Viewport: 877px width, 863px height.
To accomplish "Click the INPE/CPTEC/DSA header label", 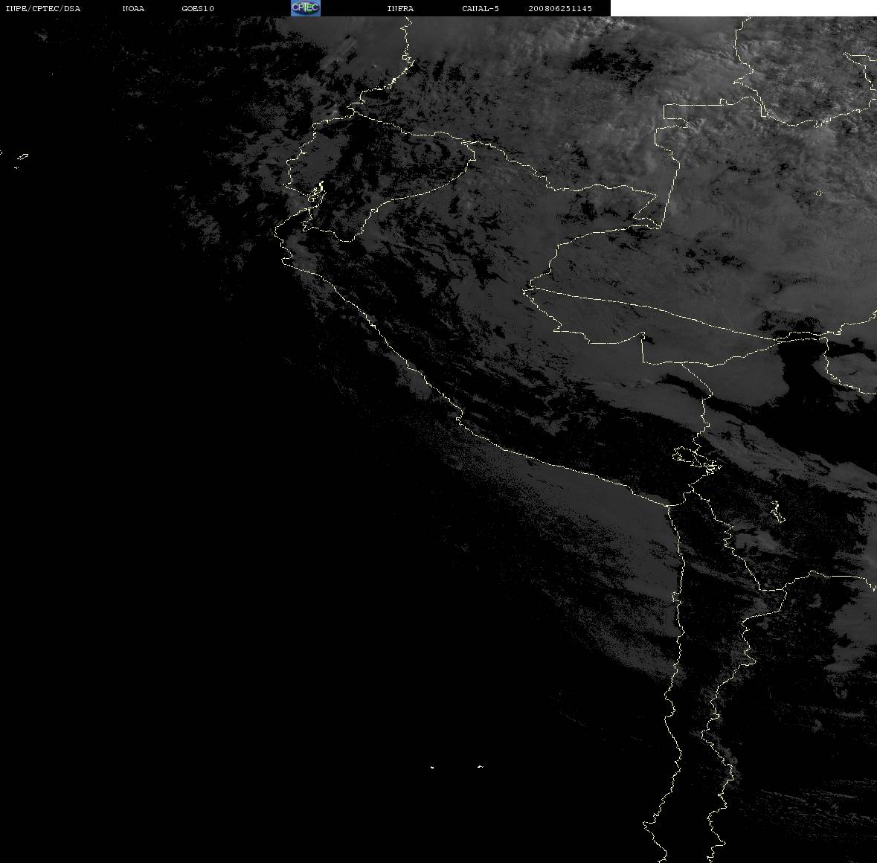I will pyautogui.click(x=43, y=8).
